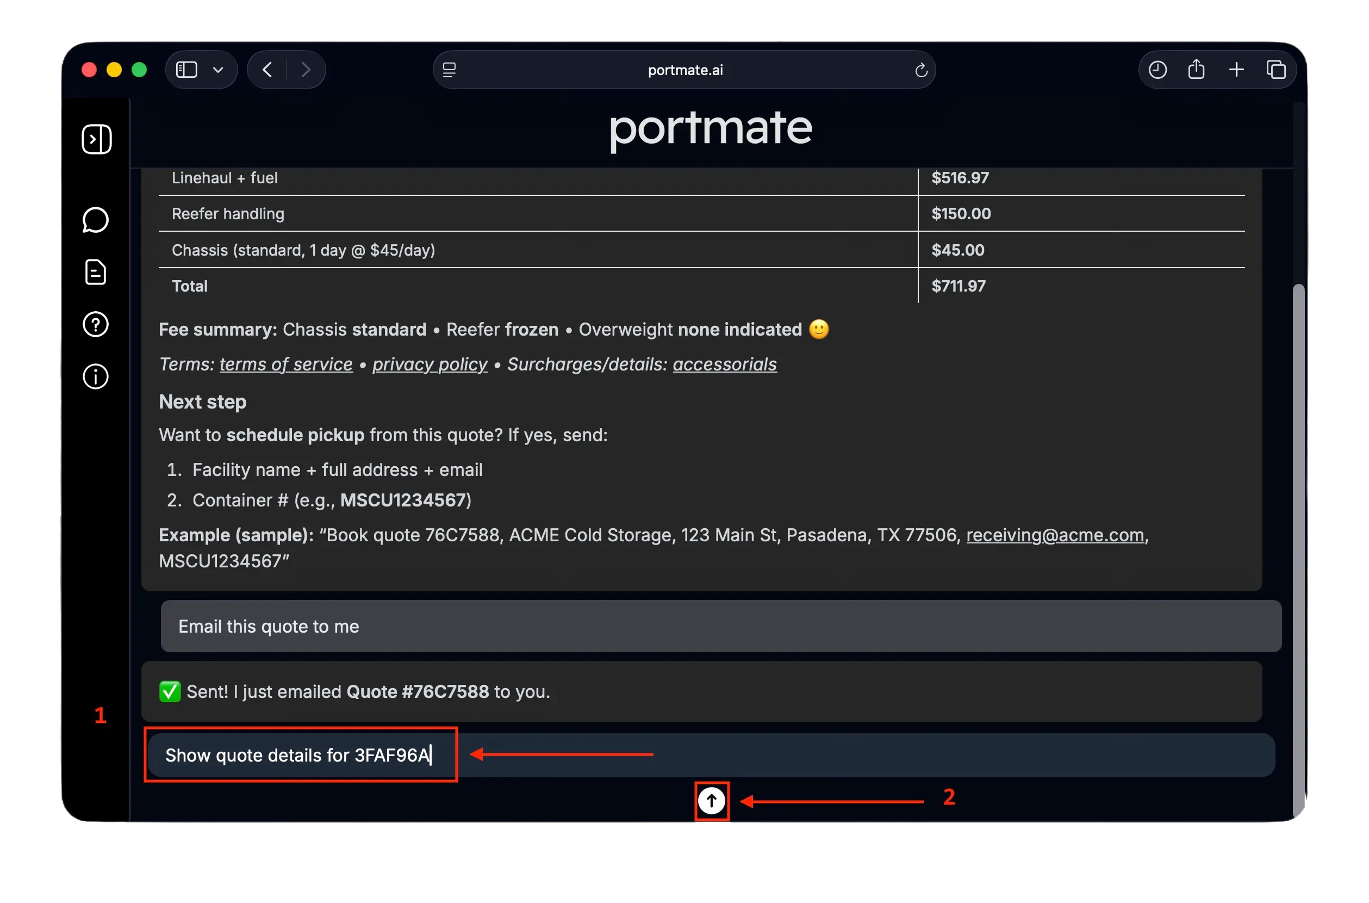Send message with the up-arrow button
Screen dimensions: 1369x903
(711, 801)
